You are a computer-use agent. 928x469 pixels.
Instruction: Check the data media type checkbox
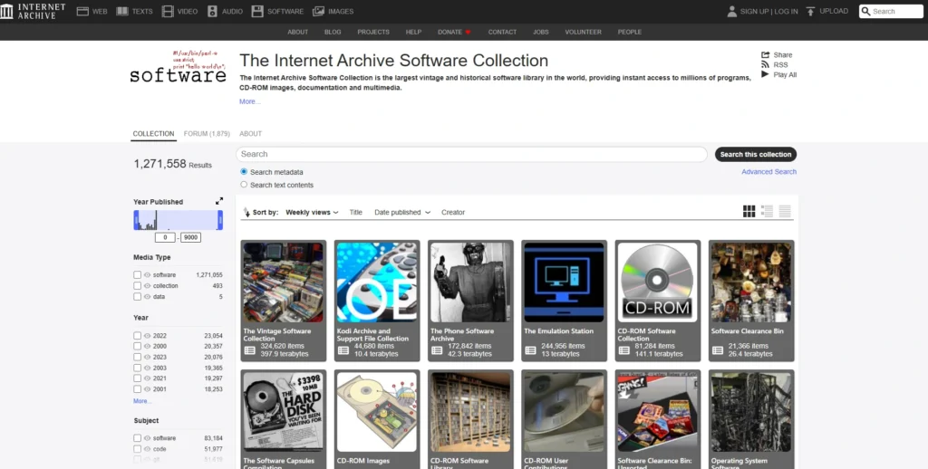tap(138, 296)
